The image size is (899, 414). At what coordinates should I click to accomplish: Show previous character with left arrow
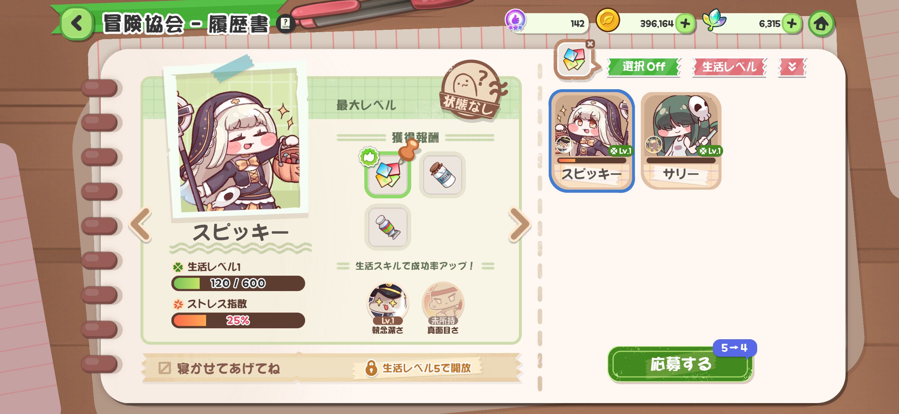(x=140, y=224)
